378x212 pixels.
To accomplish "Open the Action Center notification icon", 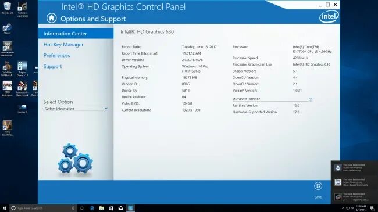I will (372, 208).
